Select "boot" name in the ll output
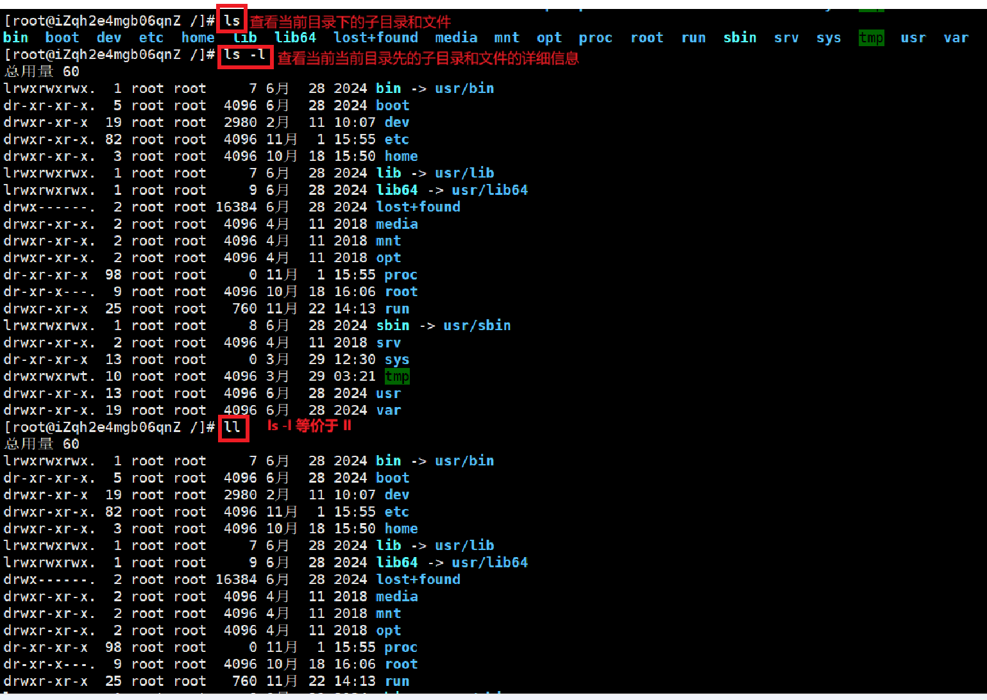The width and height of the screenshot is (987, 700). click(x=392, y=478)
